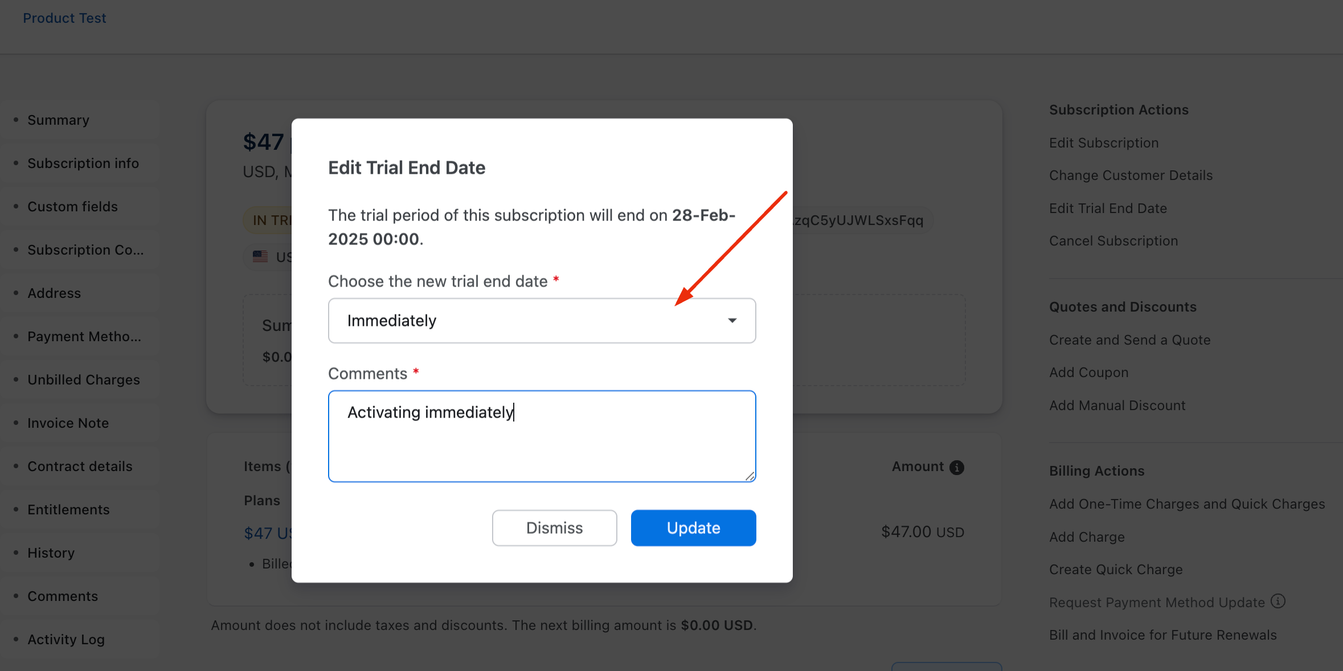The width and height of the screenshot is (1343, 671).
Task: Click Edit Subscription action link
Action: point(1103,143)
